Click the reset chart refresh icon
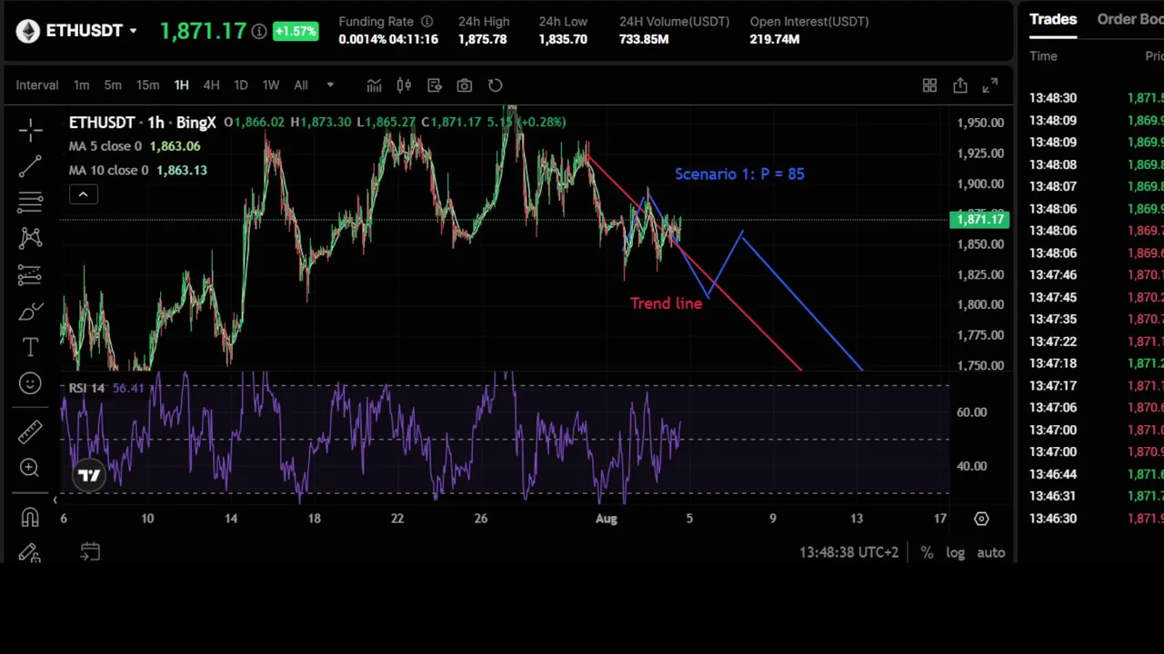Screen dimensions: 1164x654 [x=495, y=85]
